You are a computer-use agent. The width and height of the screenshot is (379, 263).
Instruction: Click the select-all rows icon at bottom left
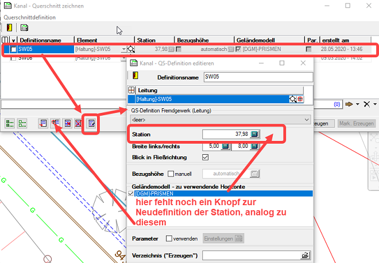point(10,123)
